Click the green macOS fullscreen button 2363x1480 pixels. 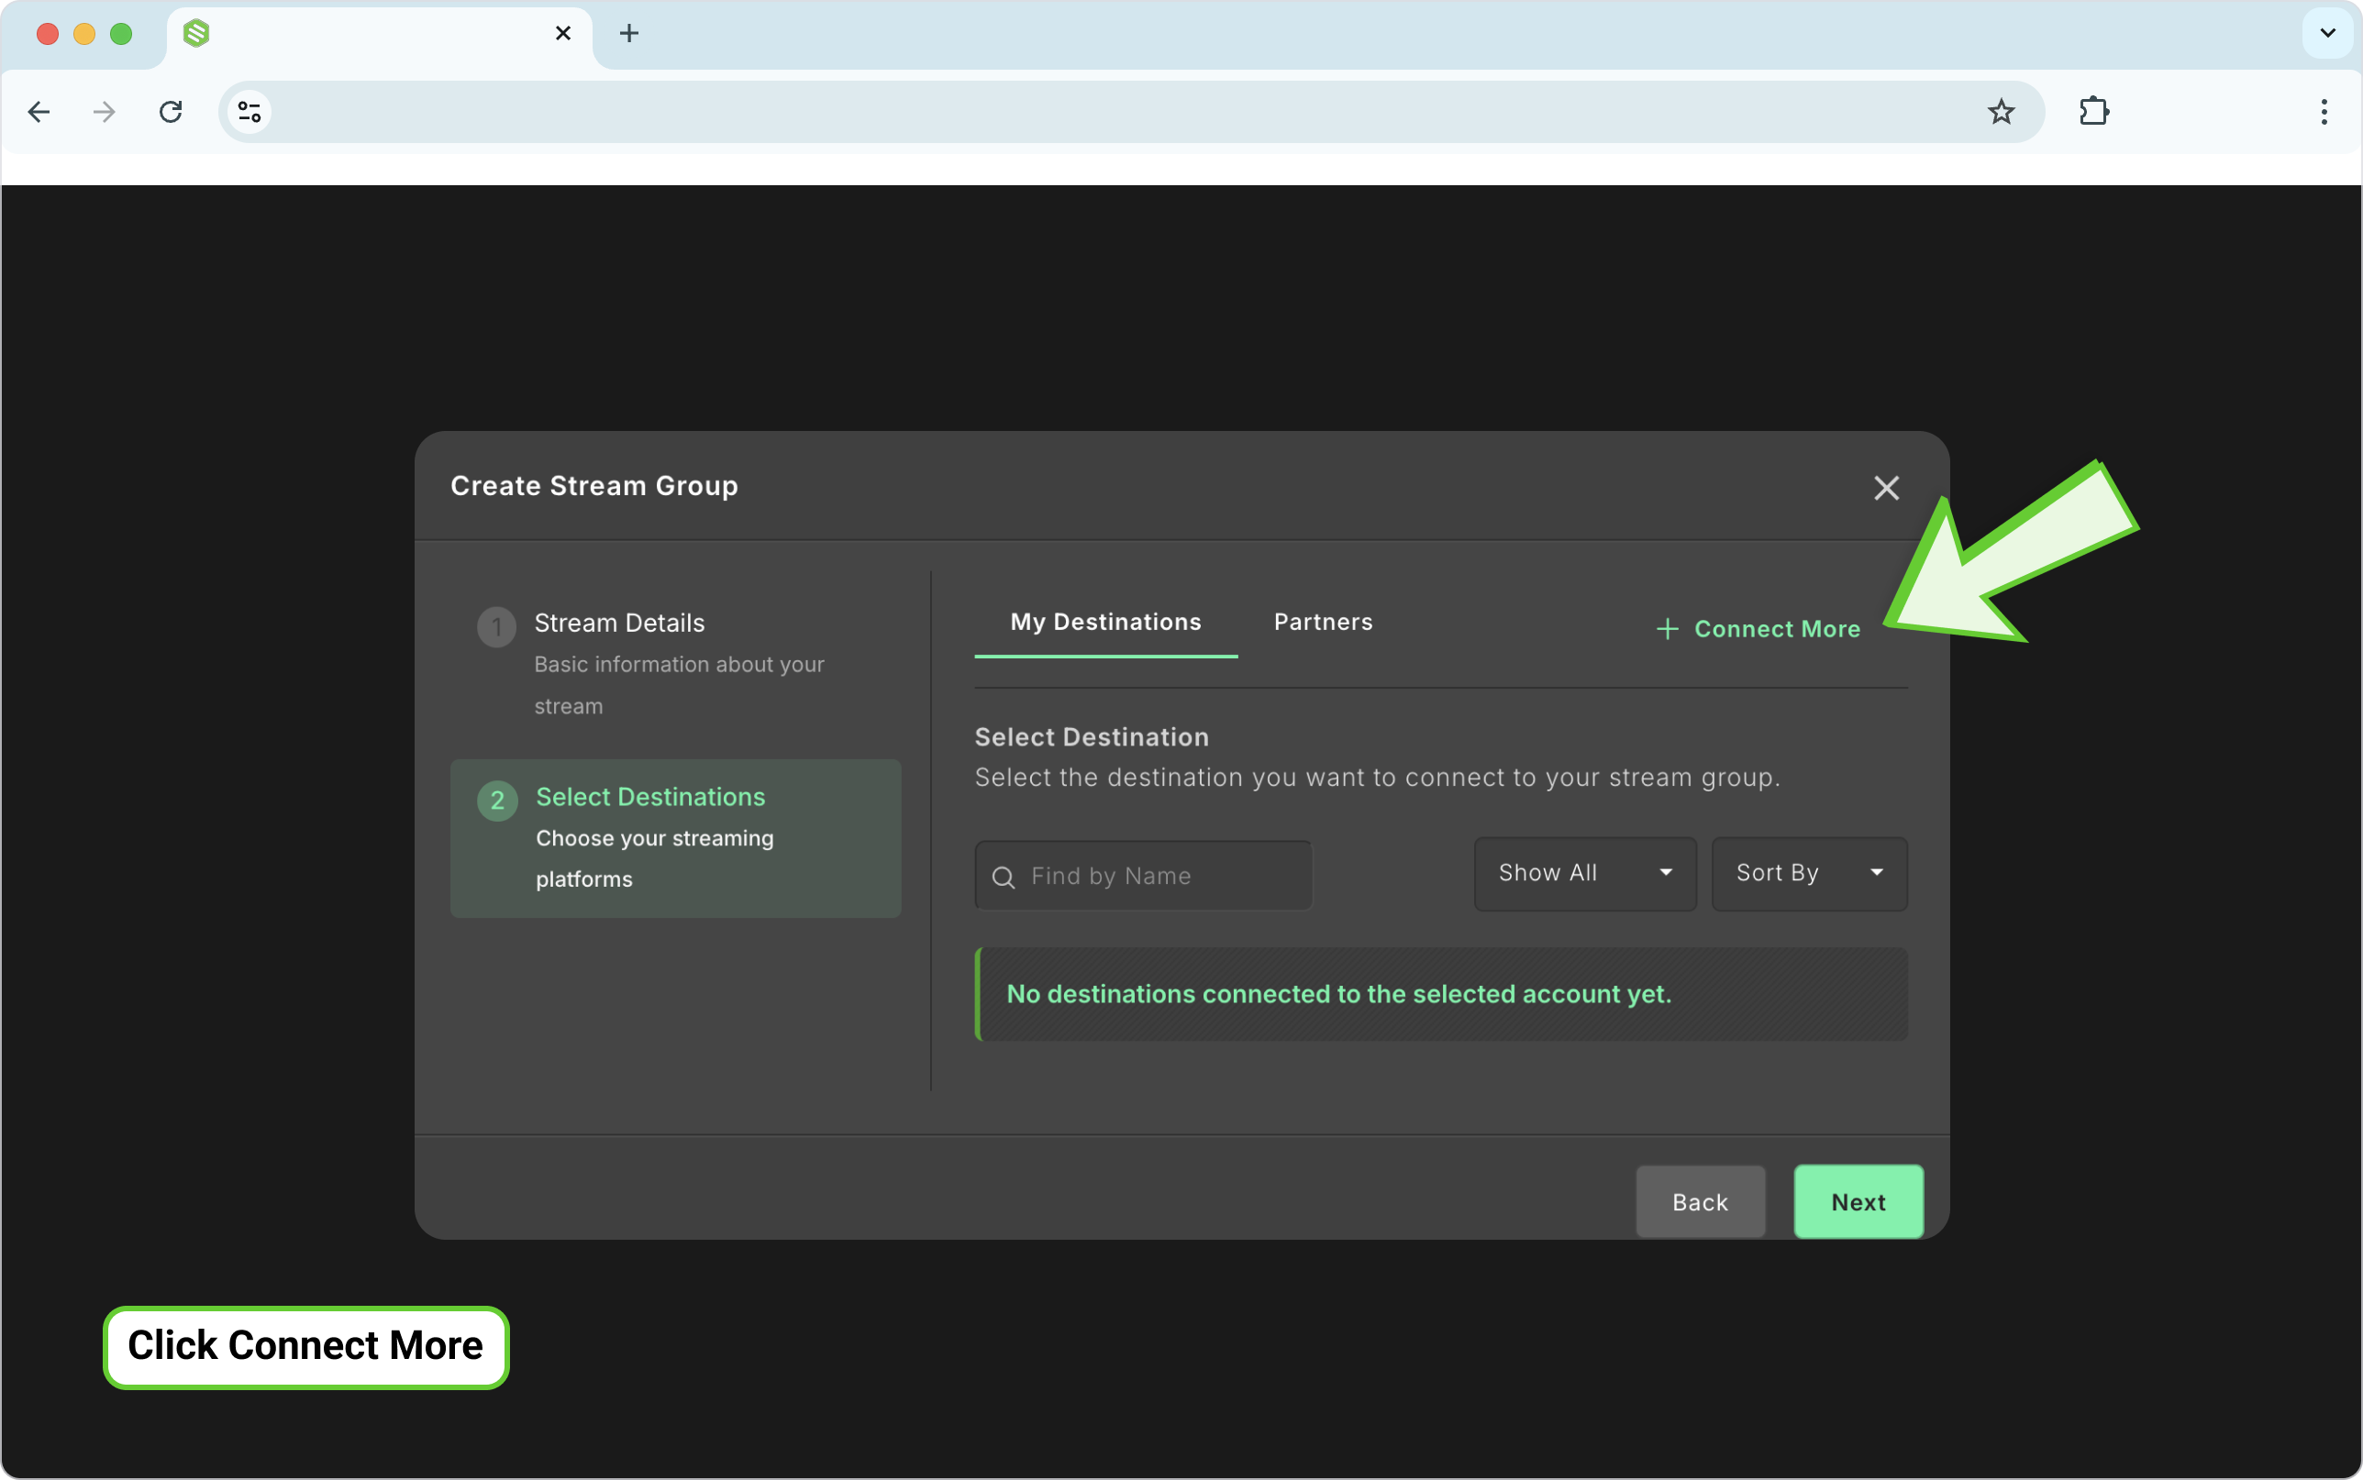pyautogui.click(x=121, y=33)
